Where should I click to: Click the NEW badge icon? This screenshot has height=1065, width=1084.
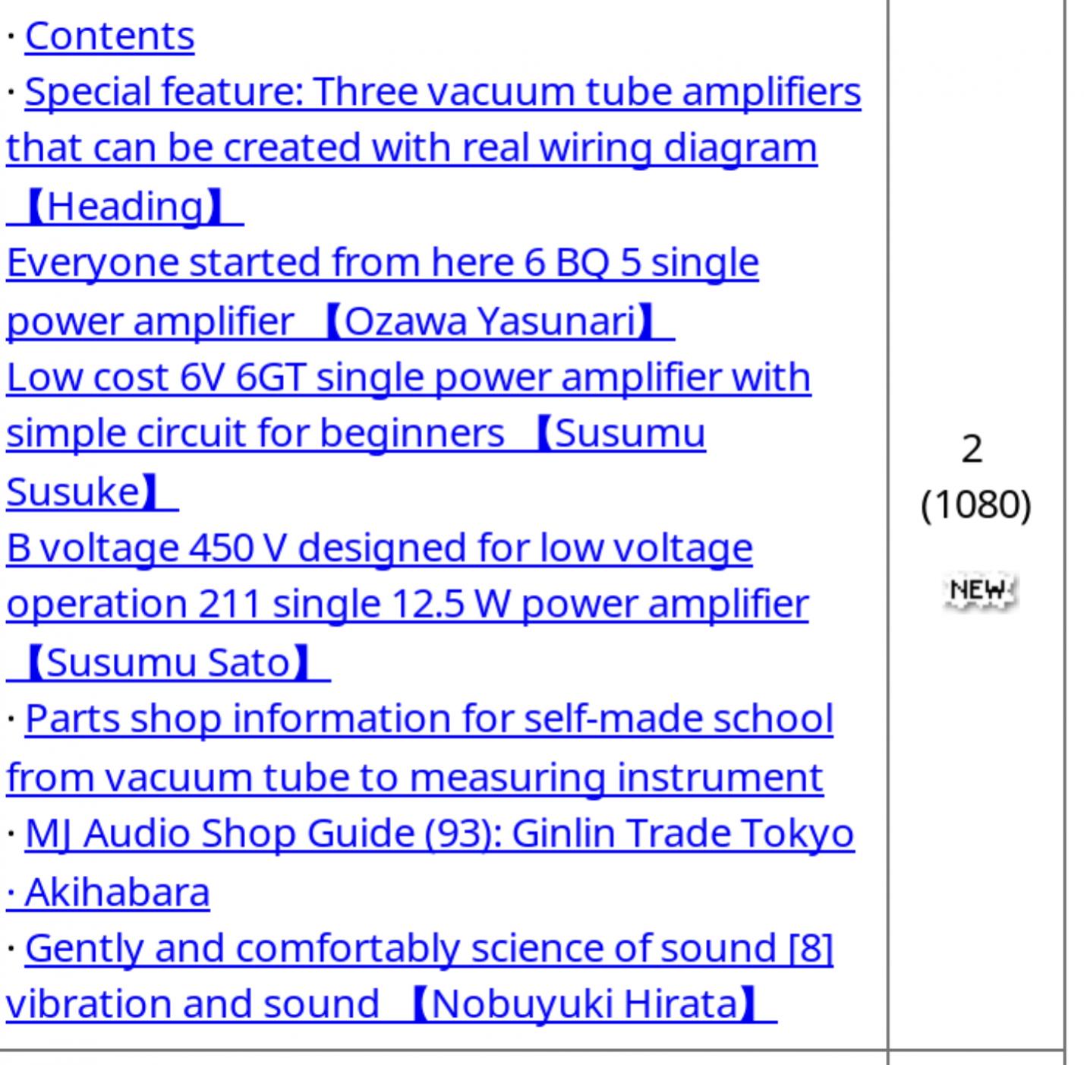pyautogui.click(x=978, y=590)
